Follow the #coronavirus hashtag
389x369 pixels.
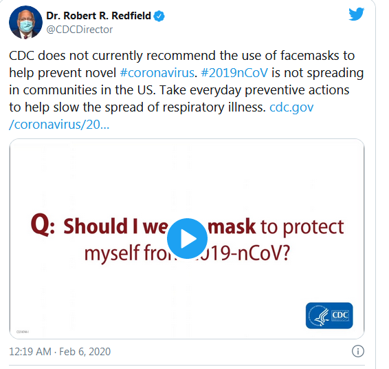(x=157, y=73)
